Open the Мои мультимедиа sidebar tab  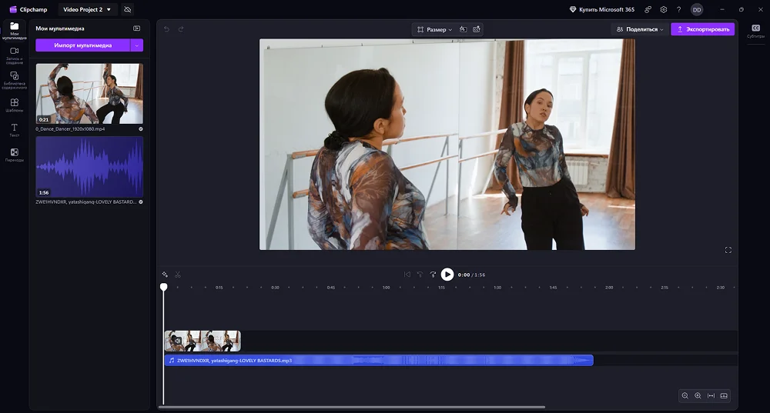[x=14, y=31]
